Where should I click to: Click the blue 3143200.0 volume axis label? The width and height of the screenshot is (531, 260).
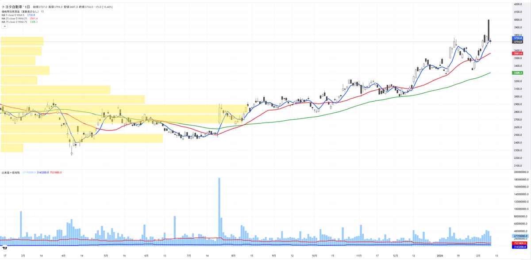coord(520,247)
